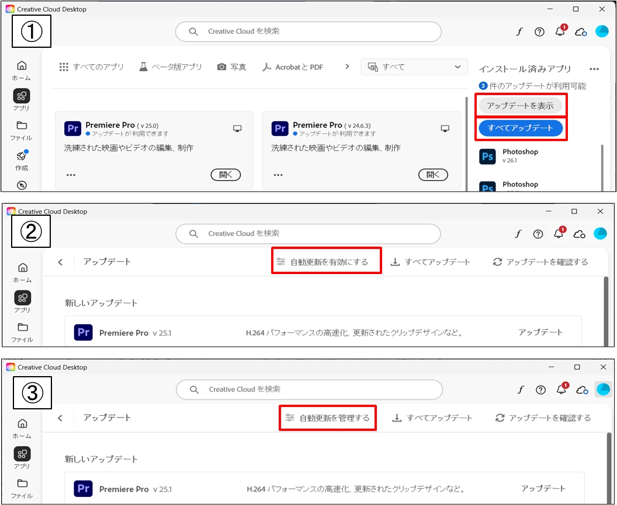The height and width of the screenshot is (505, 617).
Task: Select アプリ in the top window sidebar
Action: [22, 100]
